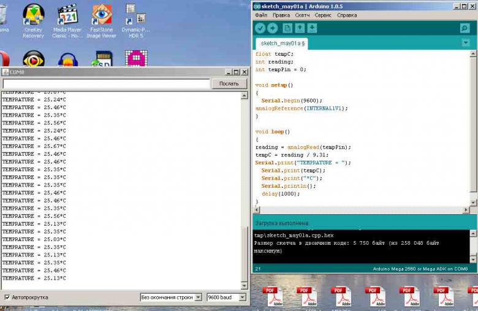Toggle the Автопрокрутка autoscroll checkbox
This screenshot has width=478, height=311.
point(7,297)
